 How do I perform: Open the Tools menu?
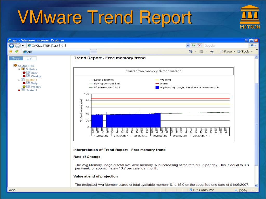pyautogui.click(x=245, y=52)
